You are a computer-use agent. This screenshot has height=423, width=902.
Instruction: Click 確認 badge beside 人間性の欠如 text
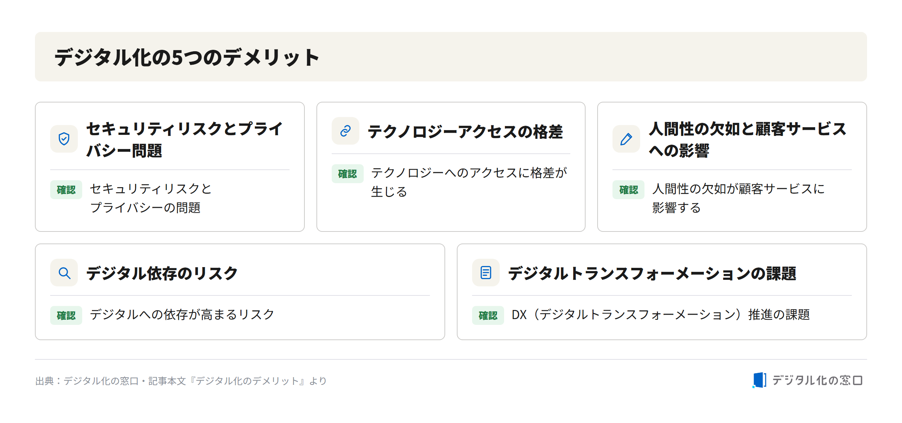[628, 190]
